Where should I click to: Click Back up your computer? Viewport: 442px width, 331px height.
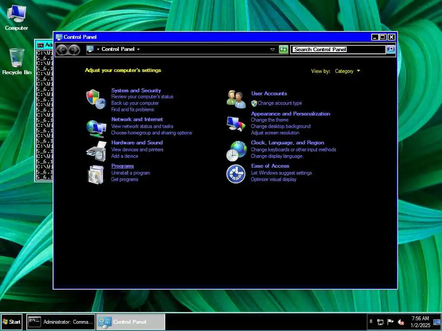pyautogui.click(x=135, y=103)
